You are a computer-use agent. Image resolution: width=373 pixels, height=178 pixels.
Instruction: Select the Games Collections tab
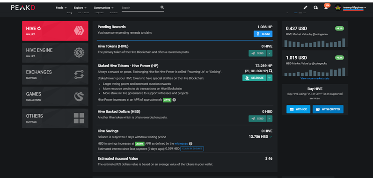(55, 96)
